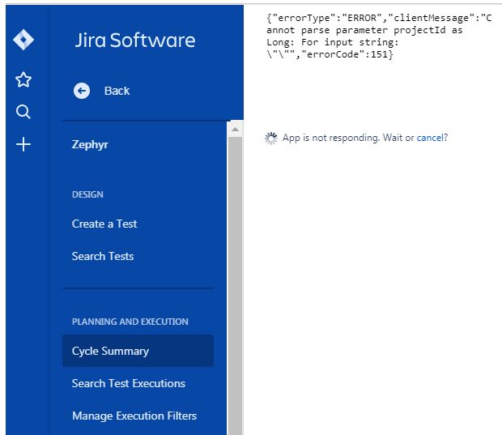Select Cycle Summary menu item
Screen dimensions: 502x435
138,351
